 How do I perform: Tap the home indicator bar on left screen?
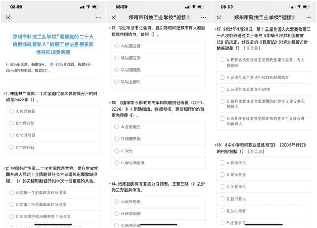click(x=53, y=225)
